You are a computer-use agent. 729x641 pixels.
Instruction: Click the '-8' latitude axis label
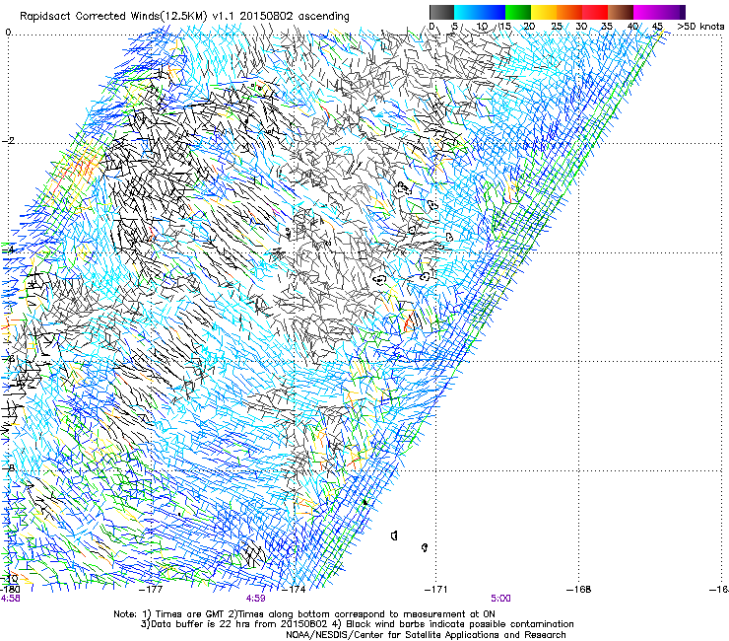8,468
